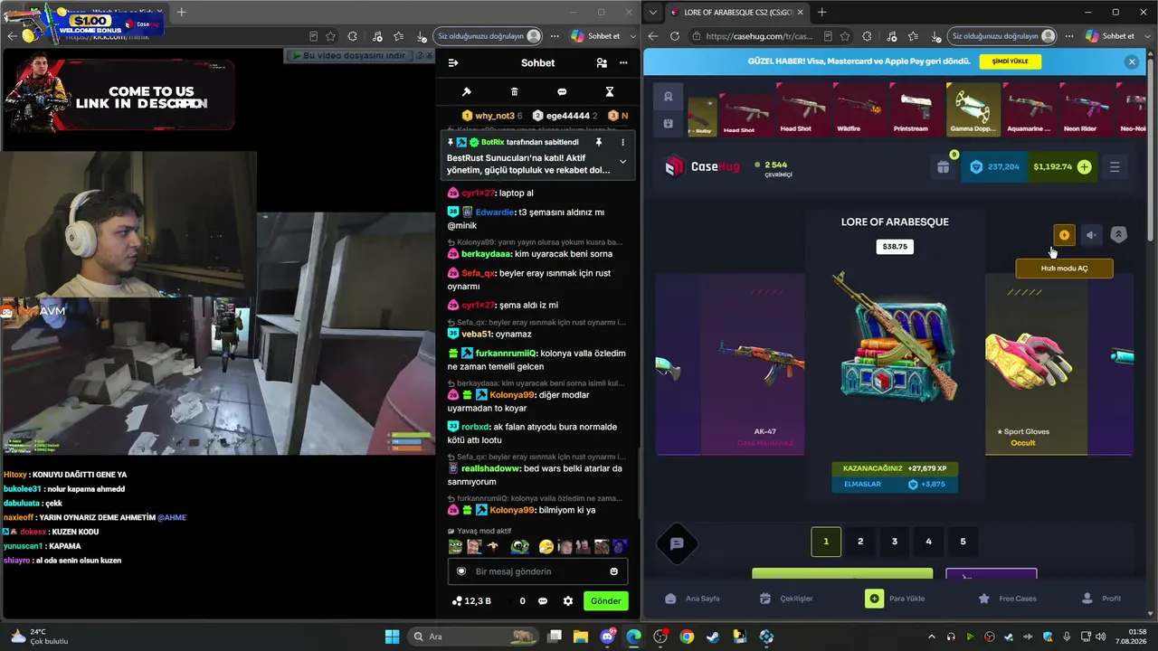1158x651 pixels.
Task: Show hidden system tray icons
Action: point(930,637)
